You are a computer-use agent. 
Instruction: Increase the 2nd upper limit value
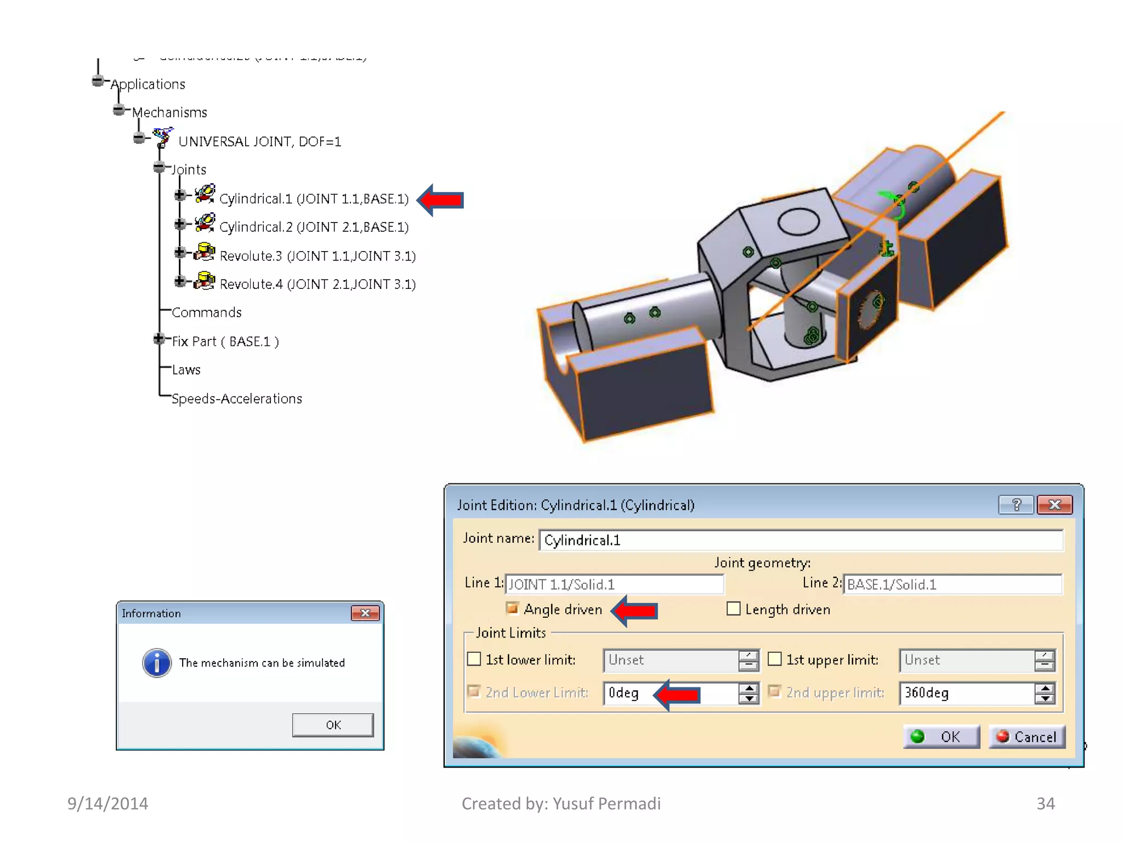(1045, 688)
